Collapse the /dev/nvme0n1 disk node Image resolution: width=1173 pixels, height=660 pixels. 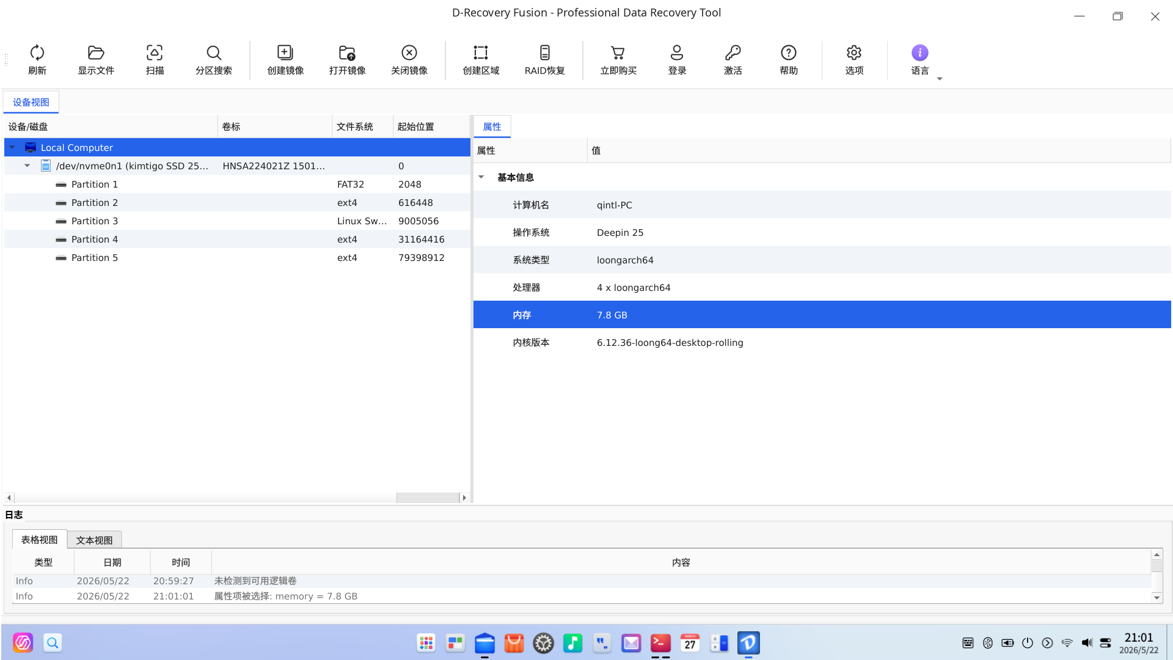[27, 166]
